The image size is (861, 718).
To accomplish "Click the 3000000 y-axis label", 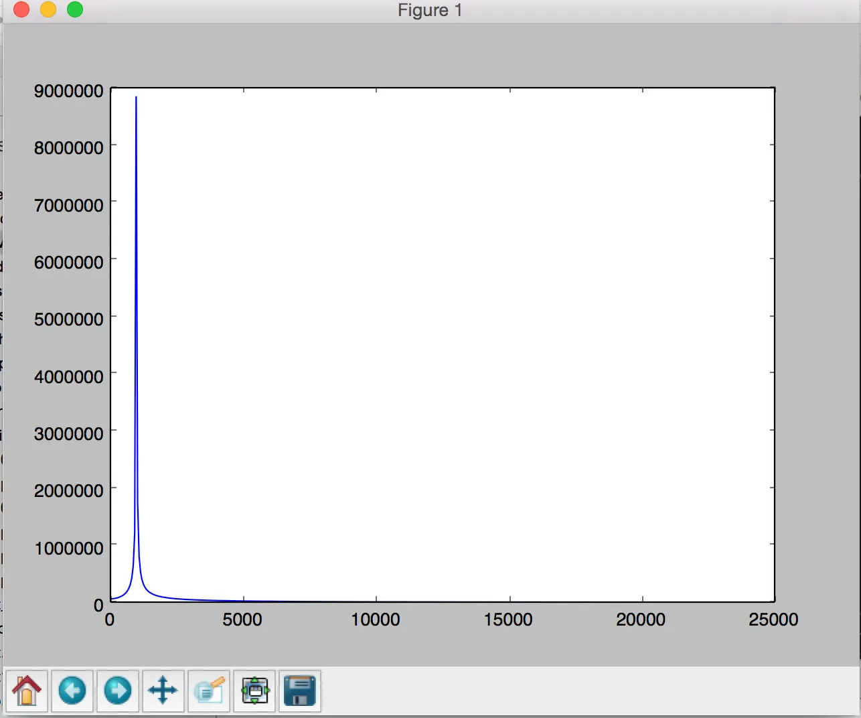I will 69,433.
